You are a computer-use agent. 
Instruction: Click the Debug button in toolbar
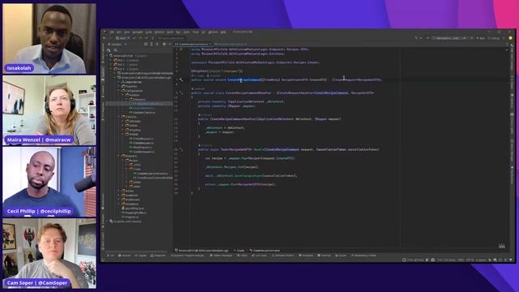494,38
